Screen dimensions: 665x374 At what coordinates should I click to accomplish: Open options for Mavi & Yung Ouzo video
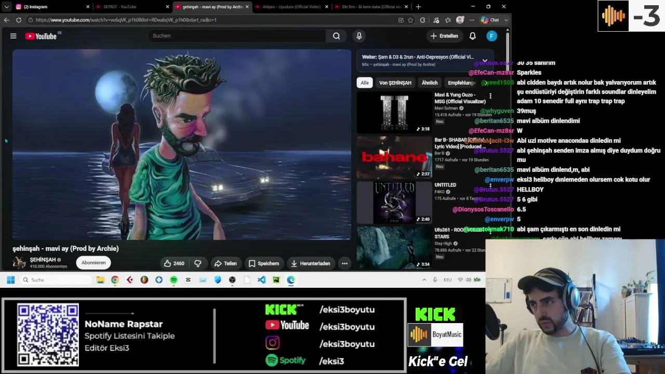point(490,96)
